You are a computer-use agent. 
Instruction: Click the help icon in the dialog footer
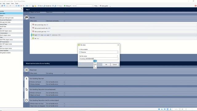(79, 64)
